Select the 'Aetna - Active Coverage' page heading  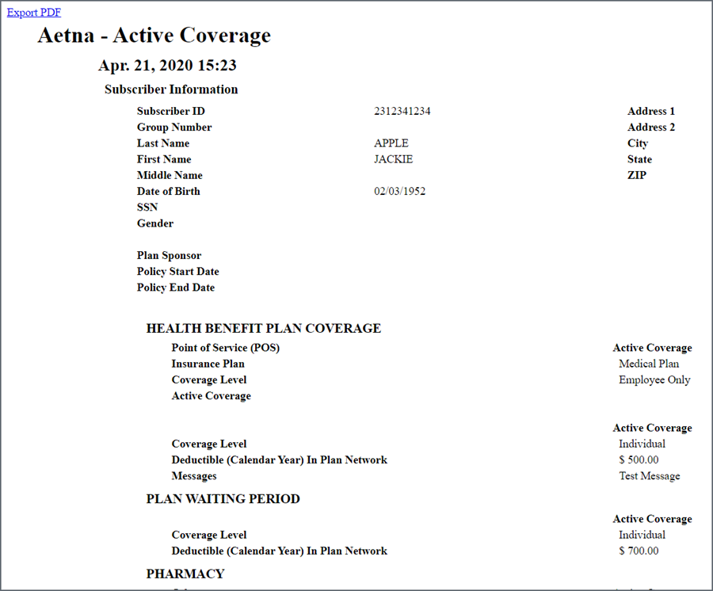point(154,36)
